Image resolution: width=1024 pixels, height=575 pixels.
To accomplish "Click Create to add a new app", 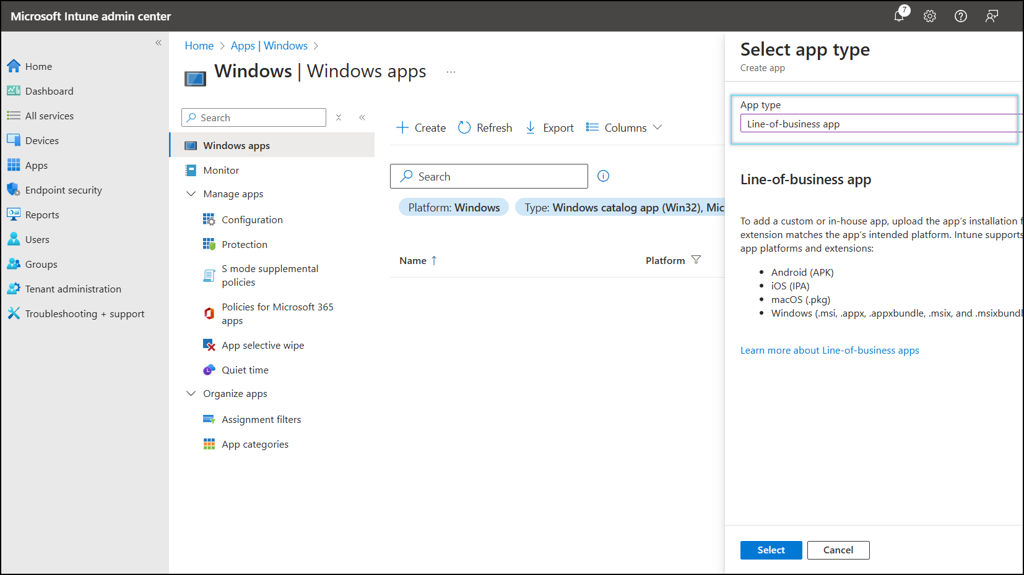I will [x=421, y=127].
